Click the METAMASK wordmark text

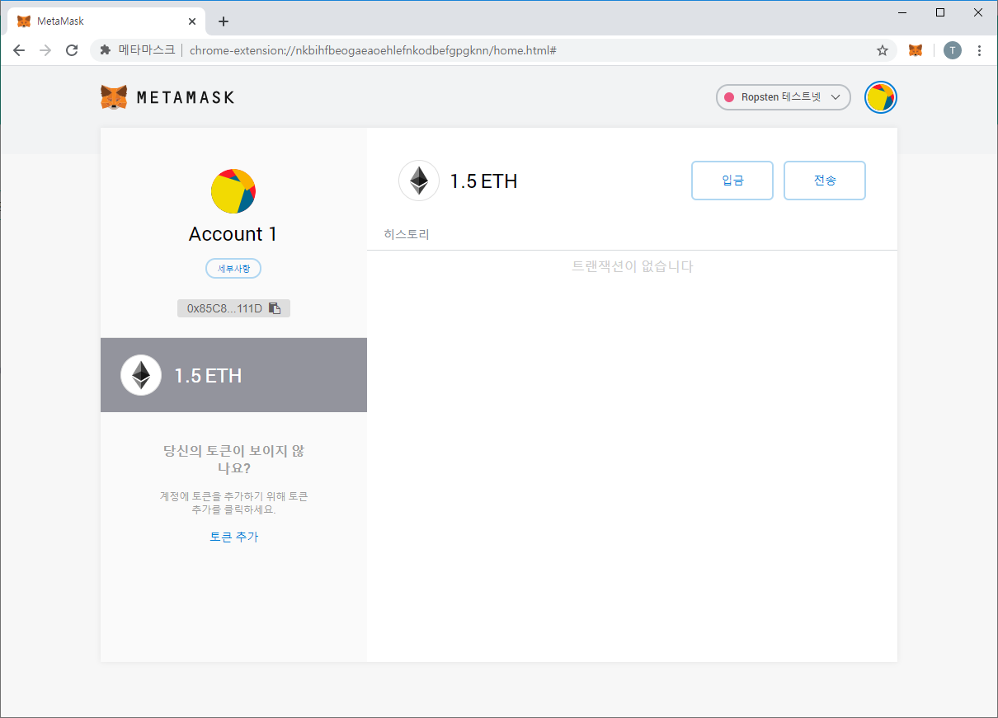186,97
